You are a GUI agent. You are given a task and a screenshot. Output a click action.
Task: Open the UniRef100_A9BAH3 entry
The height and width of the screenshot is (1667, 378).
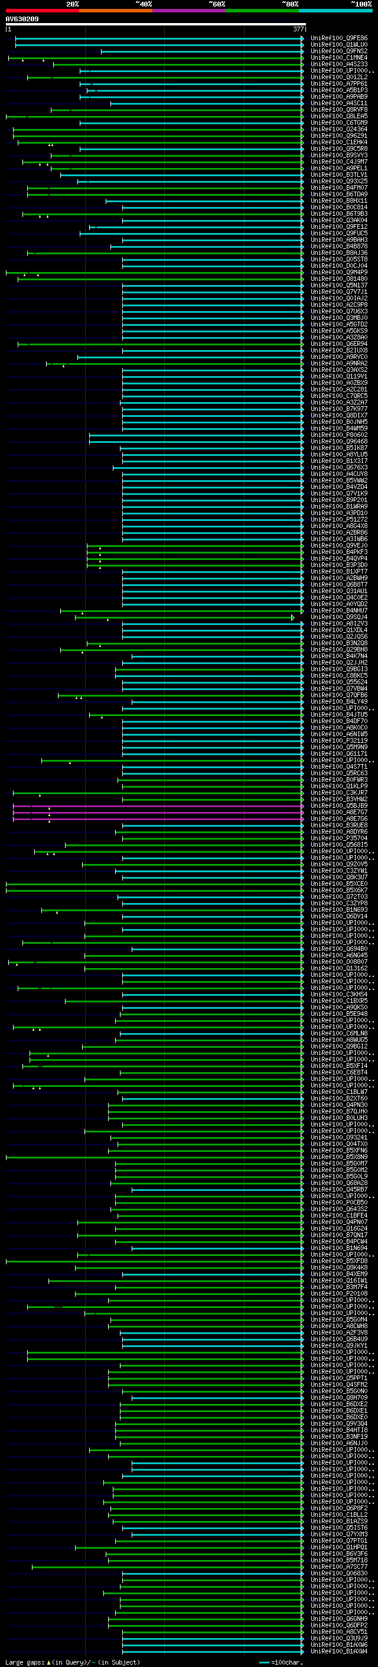[x=338, y=240]
